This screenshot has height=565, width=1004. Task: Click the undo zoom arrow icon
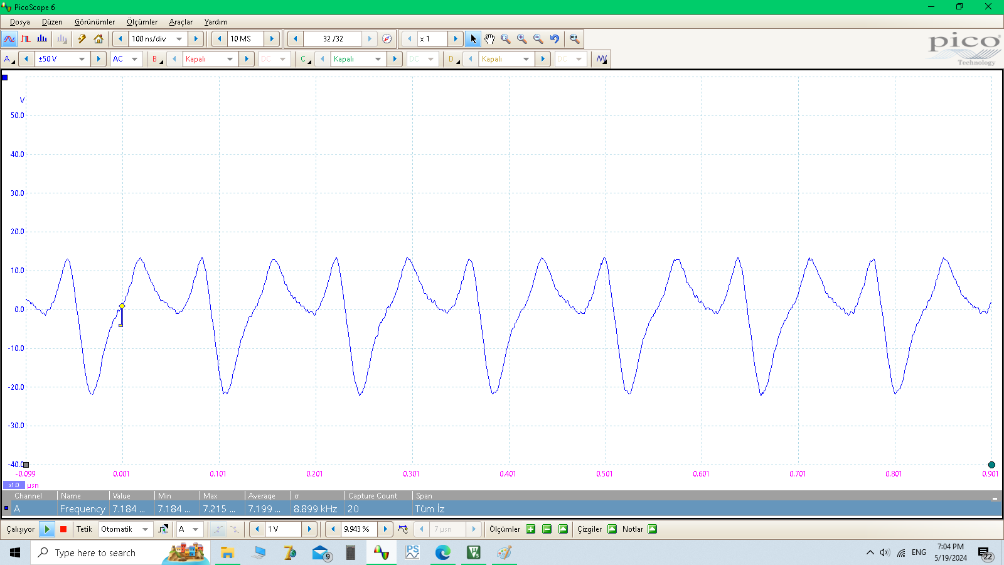555,39
